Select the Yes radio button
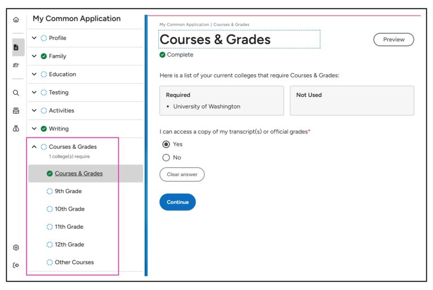 (x=166, y=144)
